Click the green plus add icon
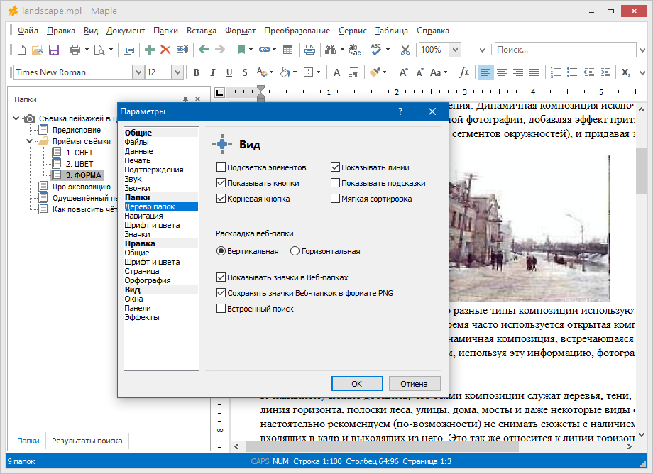653x474 pixels. click(149, 50)
